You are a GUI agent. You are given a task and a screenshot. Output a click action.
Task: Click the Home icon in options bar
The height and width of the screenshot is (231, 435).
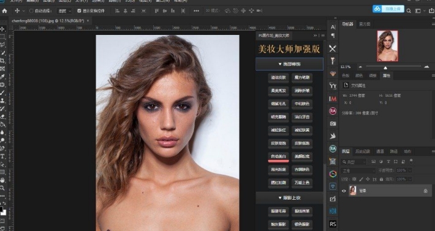click(x=4, y=11)
